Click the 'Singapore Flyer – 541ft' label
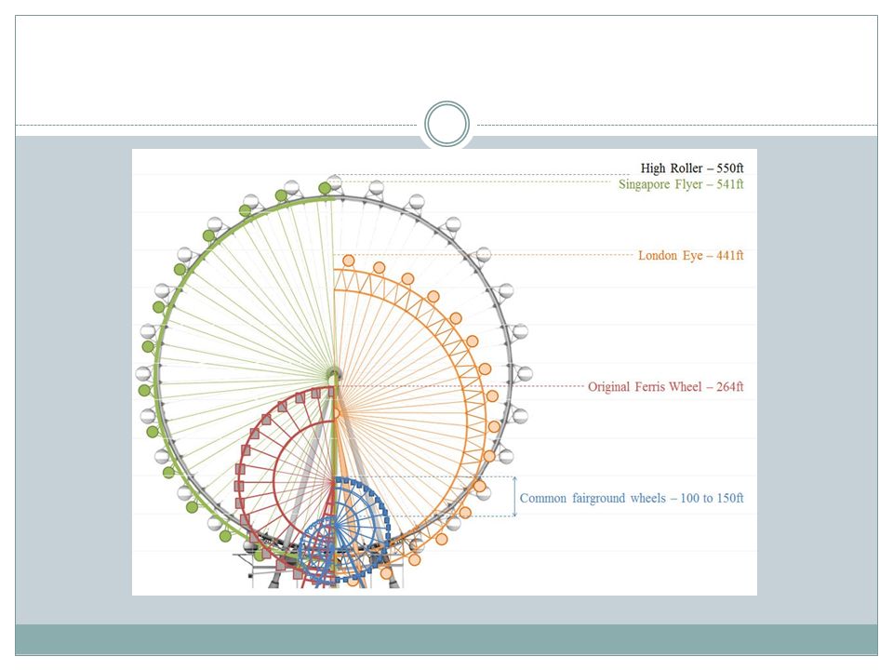The height and width of the screenshot is (670, 893). tap(681, 184)
